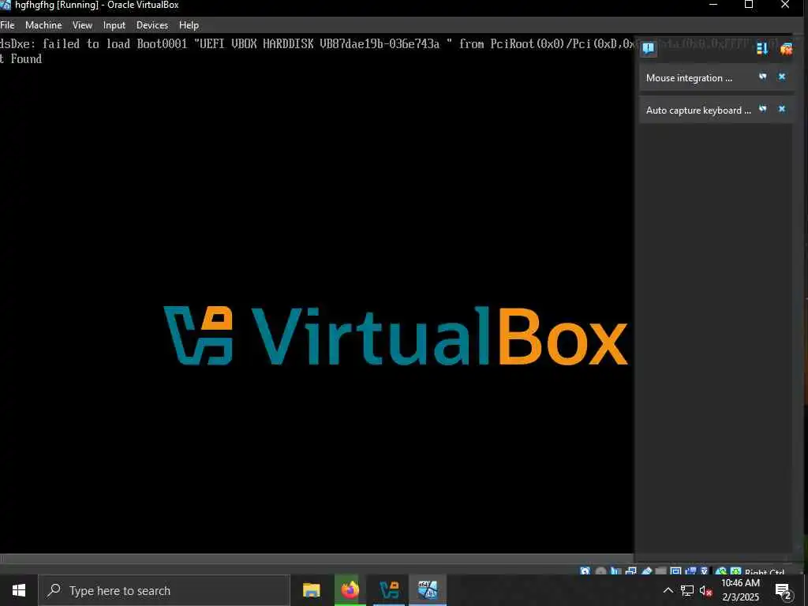This screenshot has height=606, width=808.
Task: Click the audio status bar indicator
Action: [x=615, y=571]
